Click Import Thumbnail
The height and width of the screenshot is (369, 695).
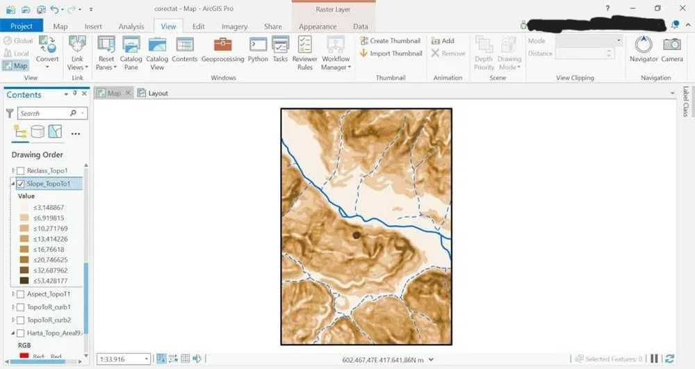tap(391, 53)
